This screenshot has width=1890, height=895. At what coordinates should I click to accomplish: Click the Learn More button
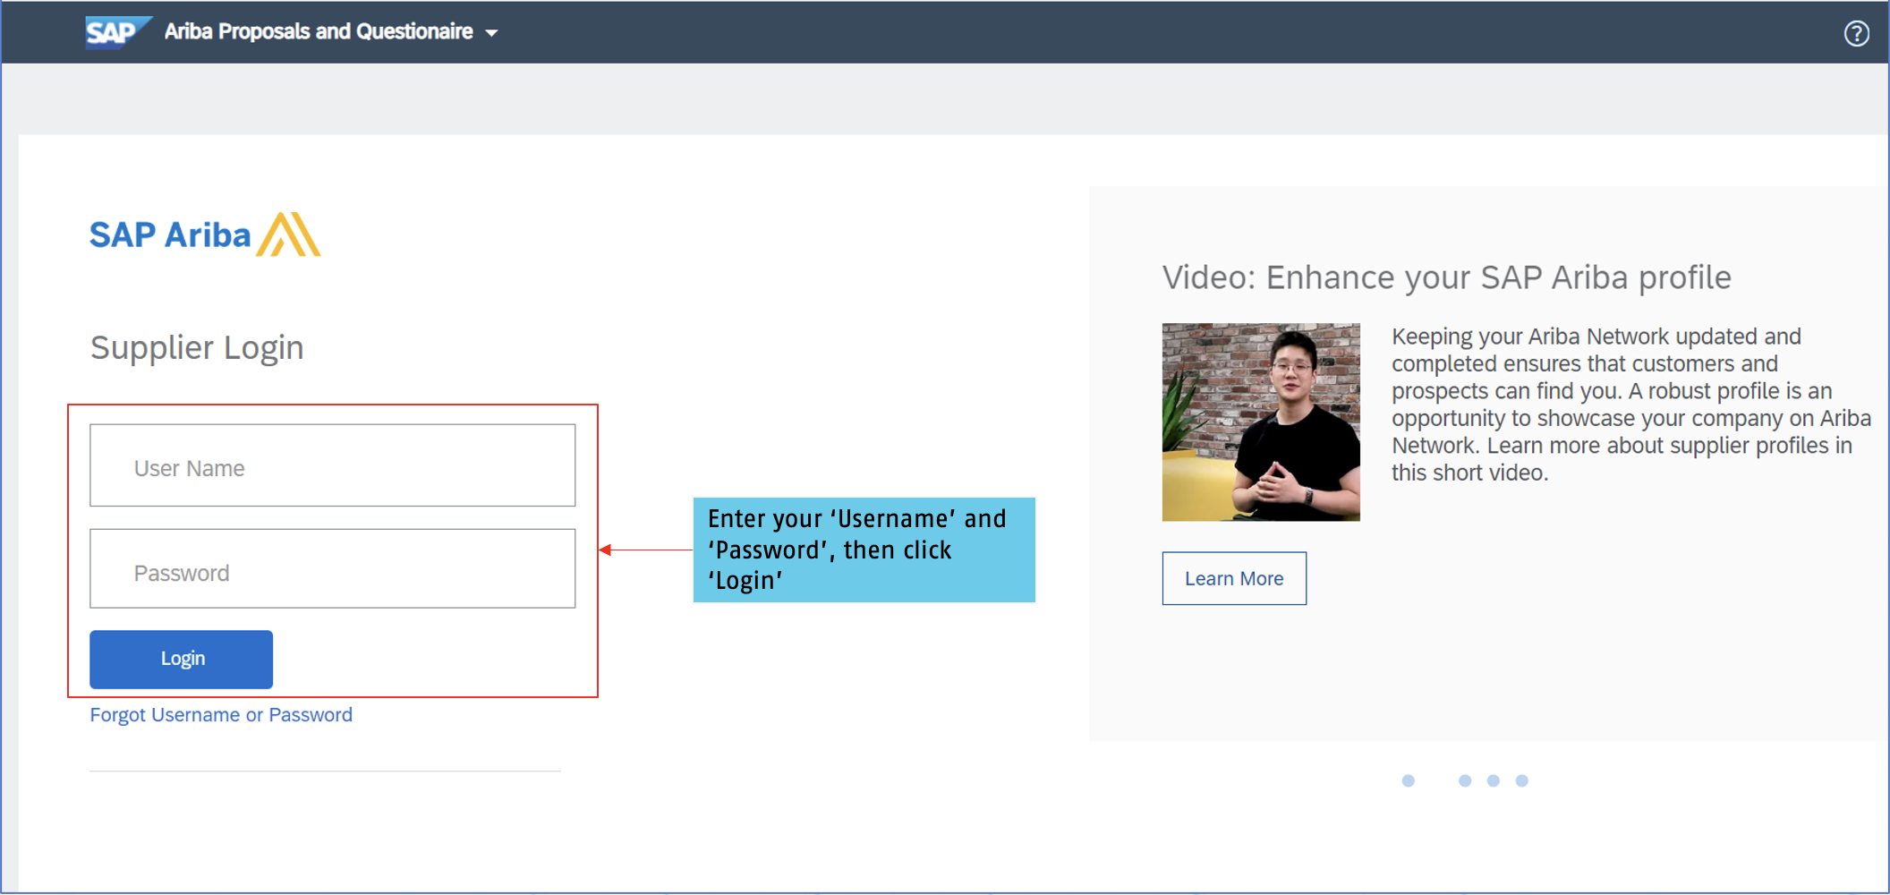pyautogui.click(x=1234, y=578)
